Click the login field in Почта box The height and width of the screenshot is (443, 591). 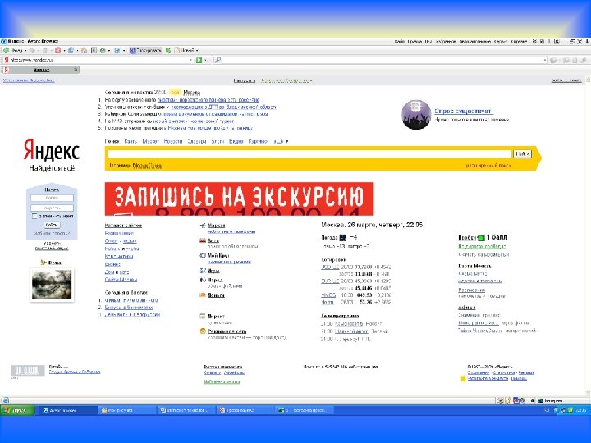[52, 198]
